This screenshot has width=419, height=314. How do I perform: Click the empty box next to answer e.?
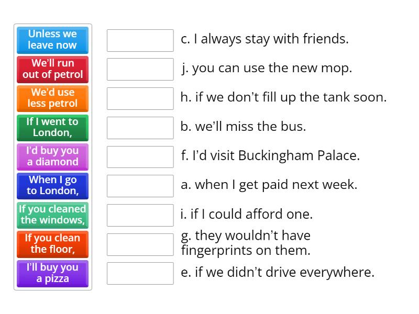click(139, 272)
